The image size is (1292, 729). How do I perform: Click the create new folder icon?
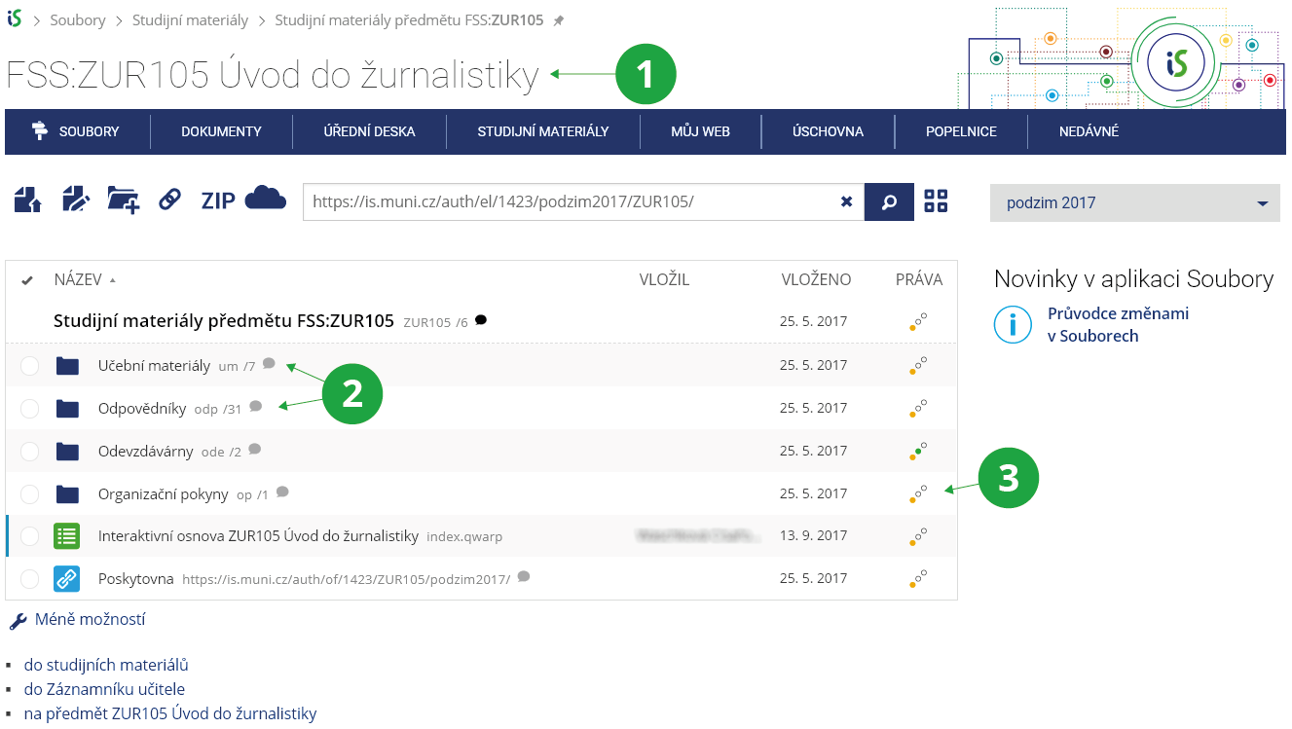(124, 200)
